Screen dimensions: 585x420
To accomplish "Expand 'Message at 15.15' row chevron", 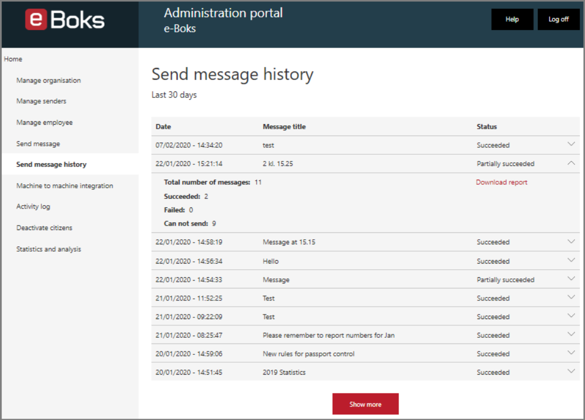I will 571,241.
